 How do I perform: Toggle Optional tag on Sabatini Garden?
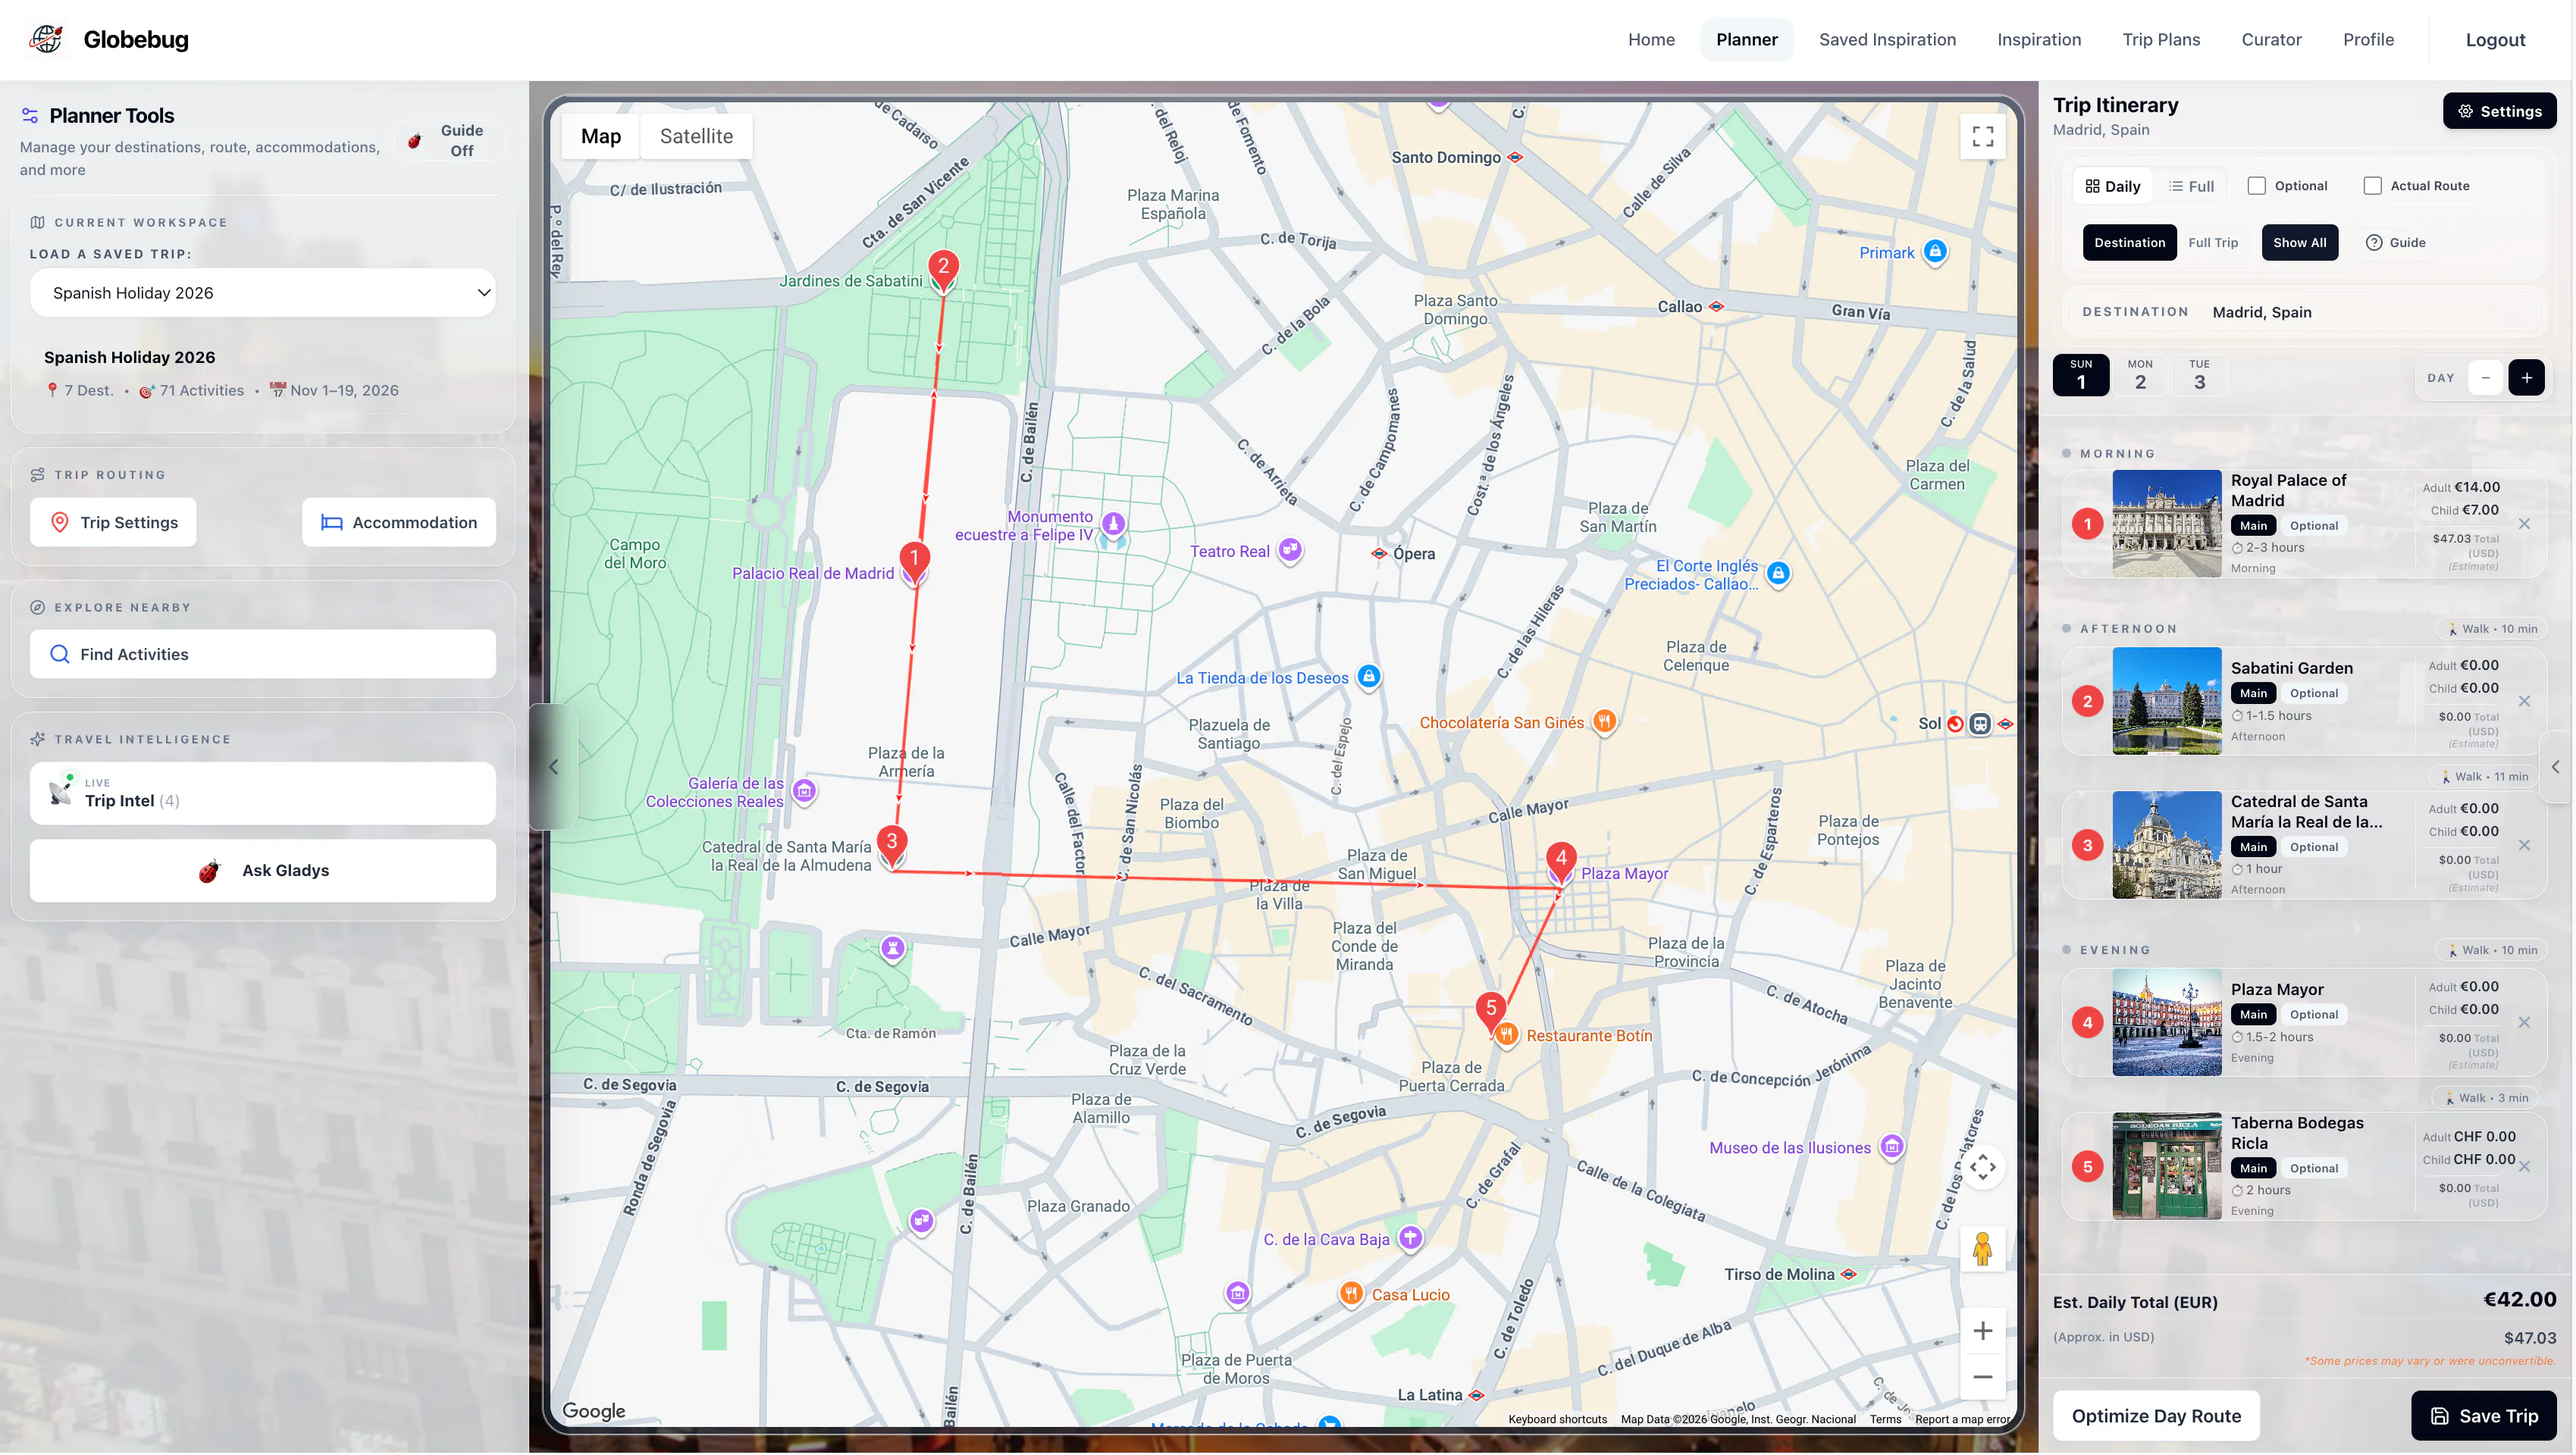coord(2313,693)
